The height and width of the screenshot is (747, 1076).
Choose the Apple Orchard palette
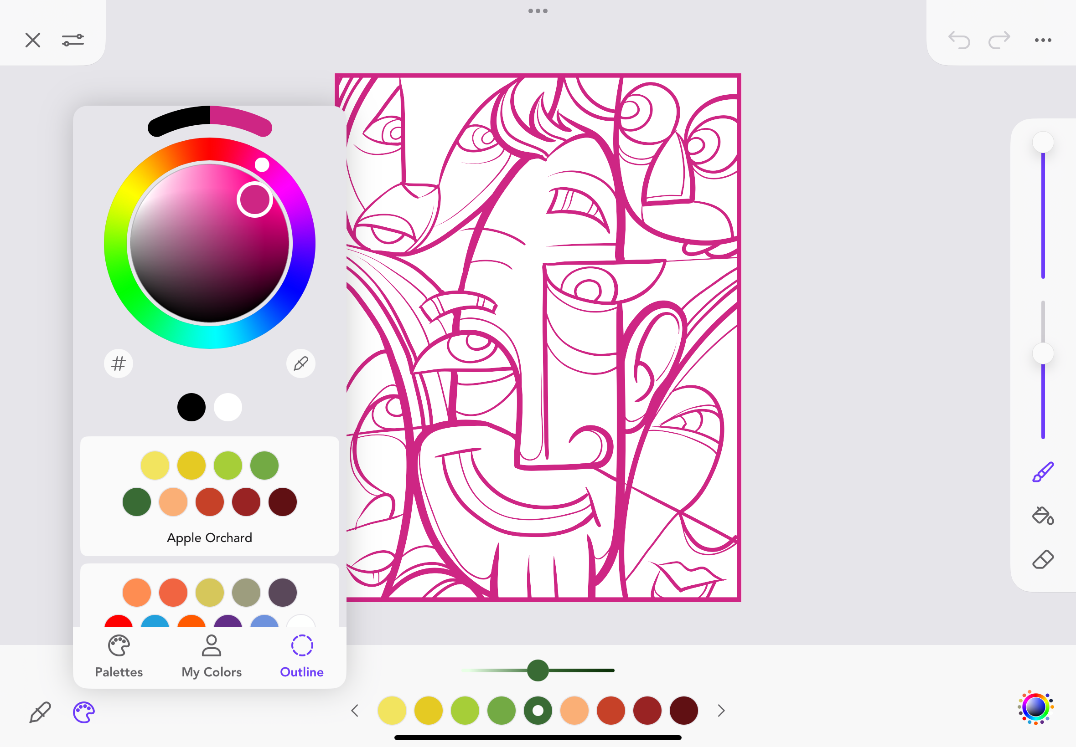(209, 537)
